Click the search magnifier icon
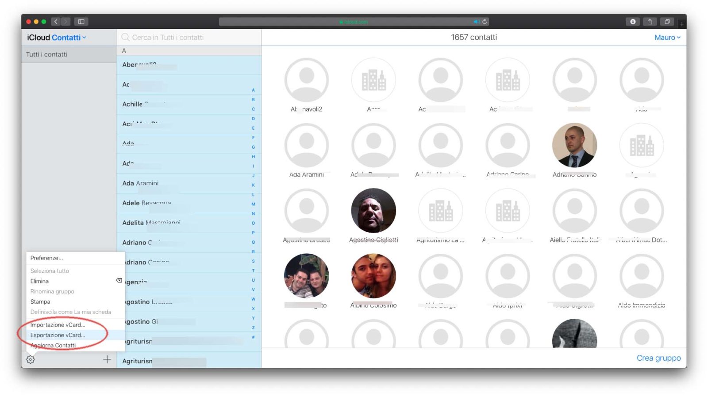Screen dimensions: 708x396 (x=126, y=37)
